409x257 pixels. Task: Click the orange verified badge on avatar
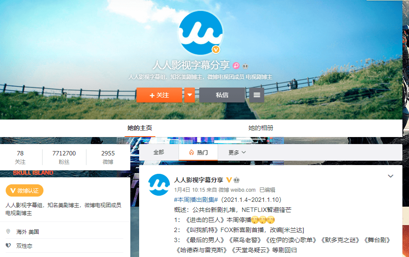216,49
